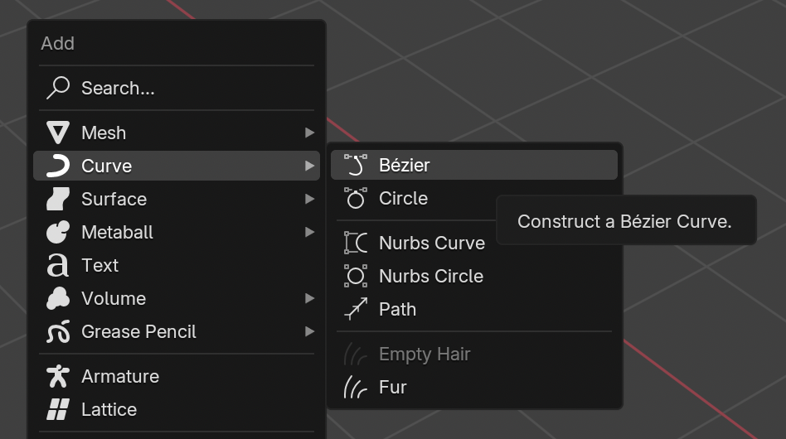Viewport: 786px width, 439px height.
Task: Choose Surface in the Add menu
Action: click(x=177, y=200)
